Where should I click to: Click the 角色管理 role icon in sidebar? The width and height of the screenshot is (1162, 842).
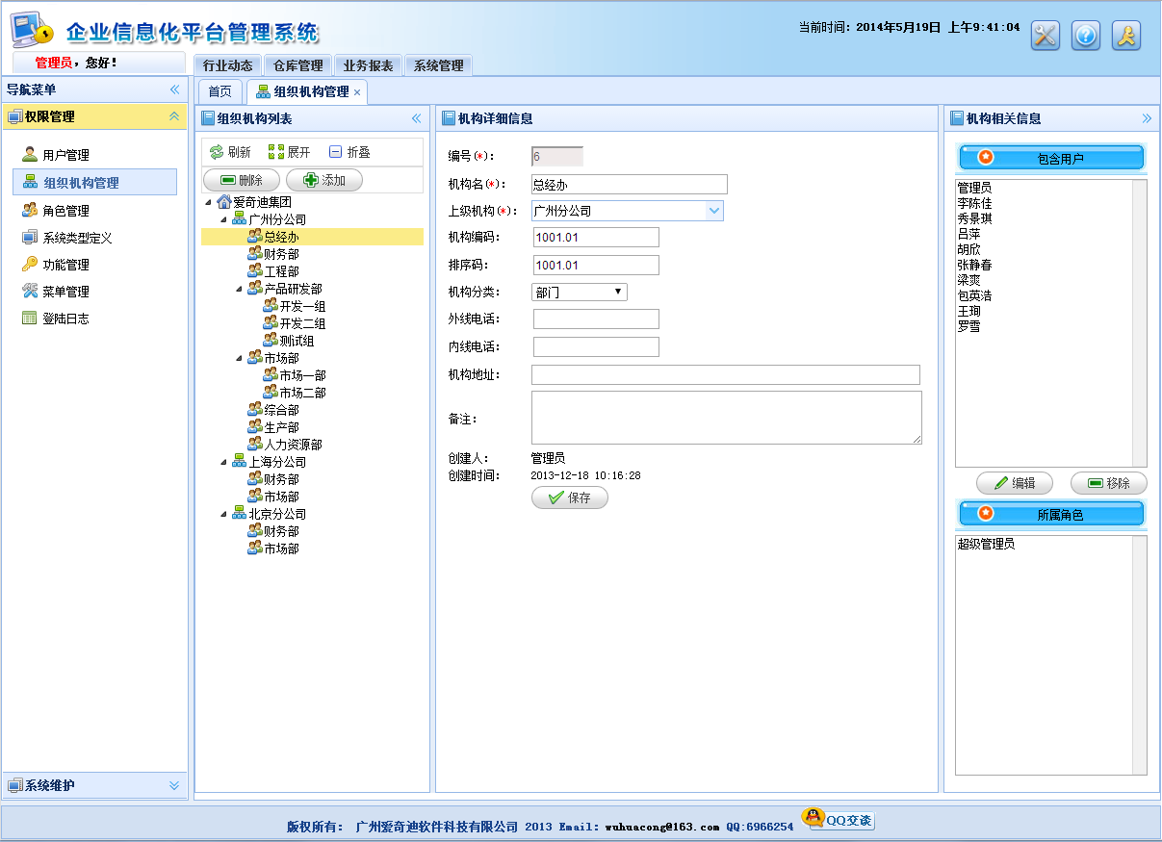point(30,210)
